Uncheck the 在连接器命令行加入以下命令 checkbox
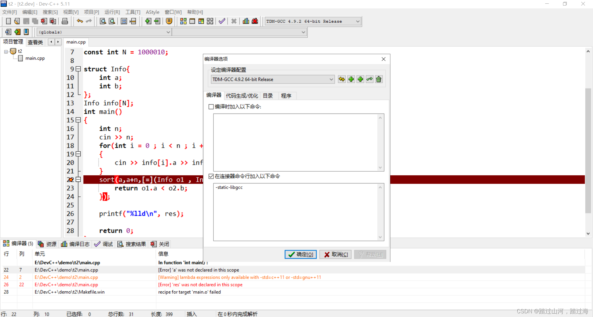Screen dimensions: 593x317 pos(211,176)
